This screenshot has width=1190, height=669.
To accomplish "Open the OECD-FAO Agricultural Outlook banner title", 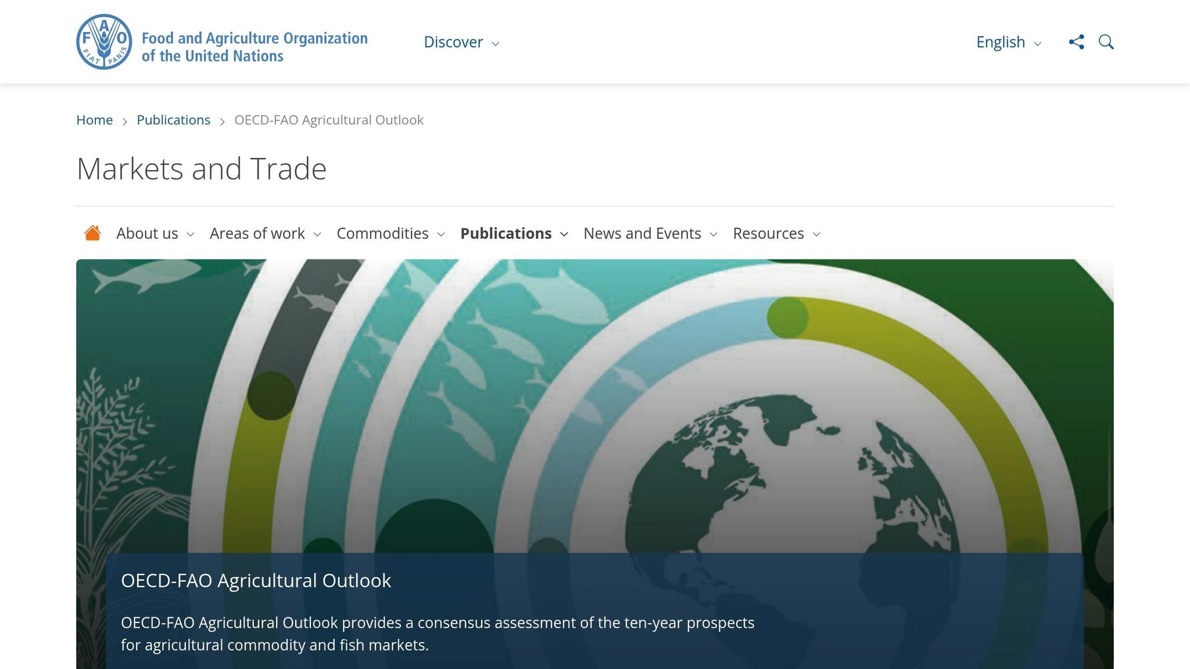I will coord(256,580).
